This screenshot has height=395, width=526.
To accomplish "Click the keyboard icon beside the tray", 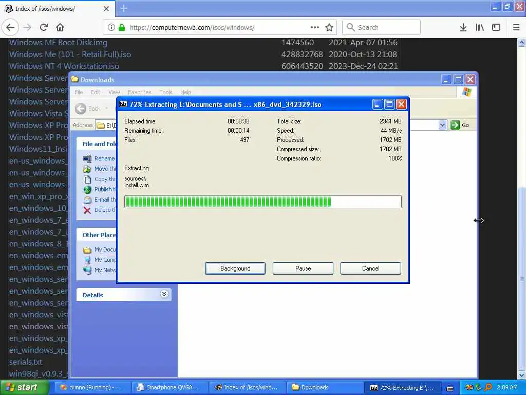I will (x=450, y=388).
